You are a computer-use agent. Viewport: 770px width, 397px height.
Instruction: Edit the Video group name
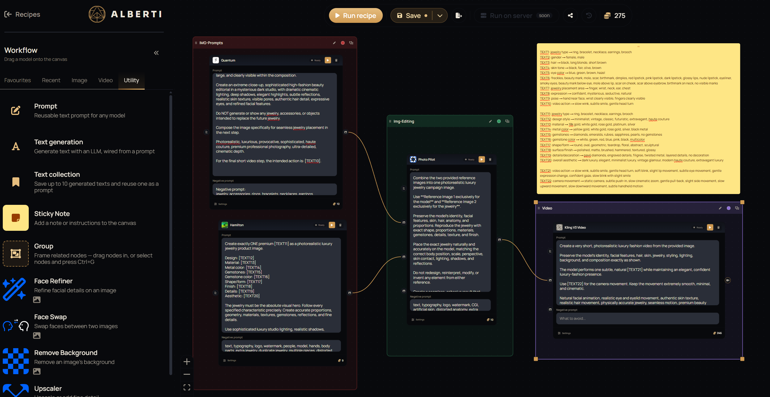[720, 208]
